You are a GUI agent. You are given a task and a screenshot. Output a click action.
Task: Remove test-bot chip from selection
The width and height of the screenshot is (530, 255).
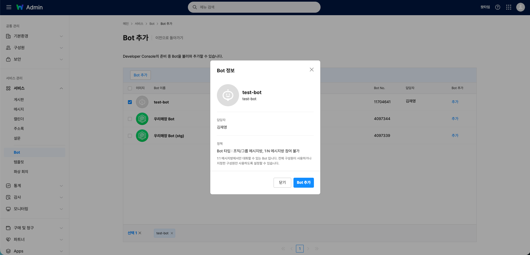[x=172, y=233]
